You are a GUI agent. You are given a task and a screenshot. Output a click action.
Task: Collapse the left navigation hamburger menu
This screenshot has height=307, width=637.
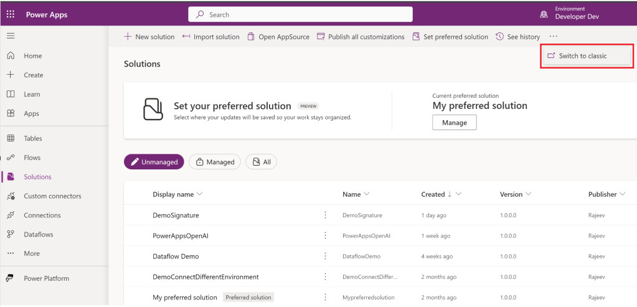[11, 36]
